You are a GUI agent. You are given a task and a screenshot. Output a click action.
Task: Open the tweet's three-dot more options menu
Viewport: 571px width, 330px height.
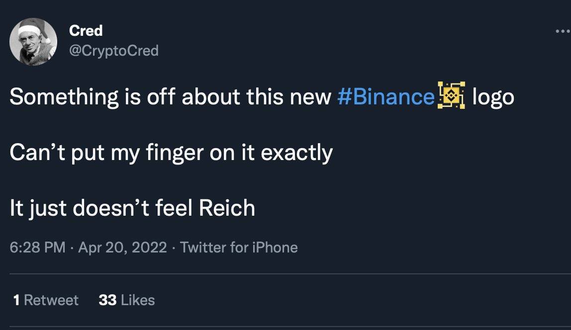(563, 31)
